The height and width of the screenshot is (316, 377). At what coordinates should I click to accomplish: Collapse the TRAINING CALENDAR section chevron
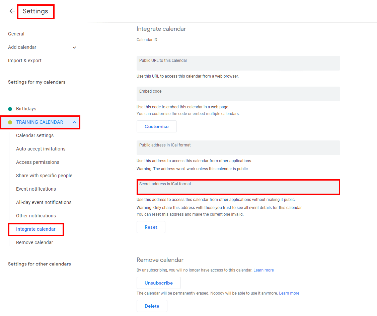point(74,122)
